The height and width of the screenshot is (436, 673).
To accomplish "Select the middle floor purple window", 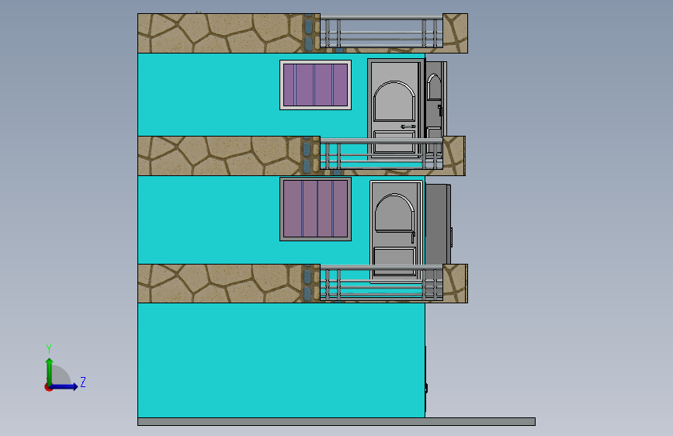I will click(x=315, y=209).
